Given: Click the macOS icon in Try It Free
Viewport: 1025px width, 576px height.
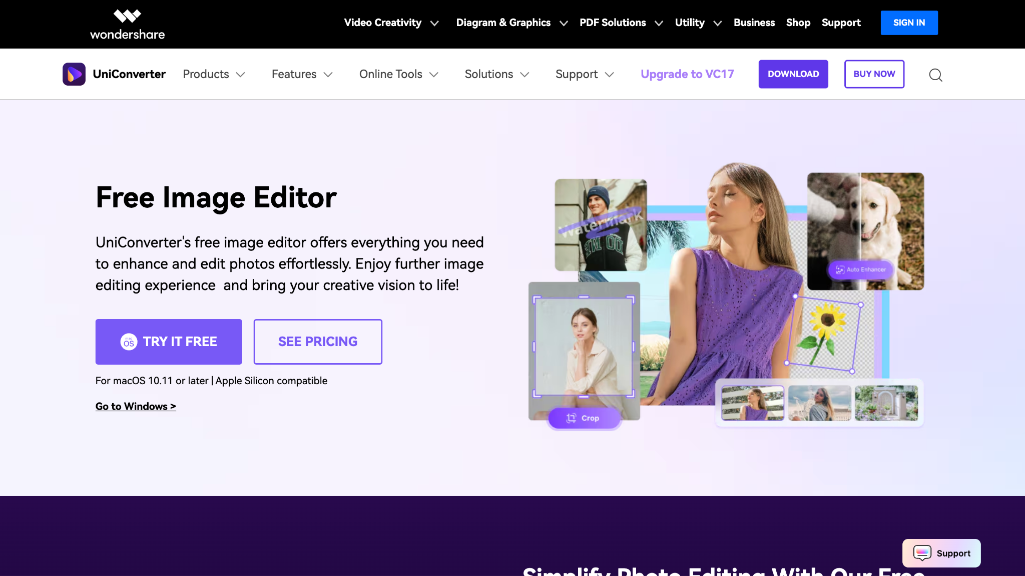Looking at the screenshot, I should (128, 342).
